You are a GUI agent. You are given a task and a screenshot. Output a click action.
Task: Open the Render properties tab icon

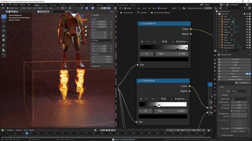pos(215,60)
